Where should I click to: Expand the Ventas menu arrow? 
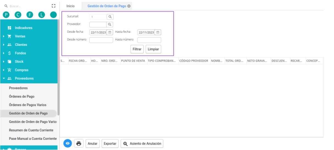click(x=4, y=36)
